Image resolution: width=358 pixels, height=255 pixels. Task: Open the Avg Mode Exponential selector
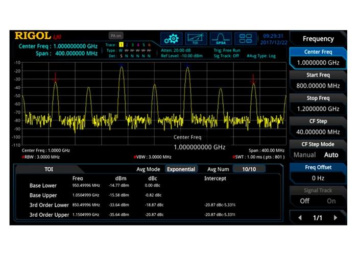coord(181,169)
